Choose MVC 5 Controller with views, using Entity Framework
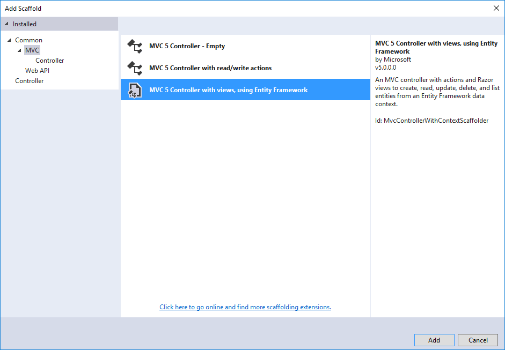The image size is (505, 350). click(245, 90)
